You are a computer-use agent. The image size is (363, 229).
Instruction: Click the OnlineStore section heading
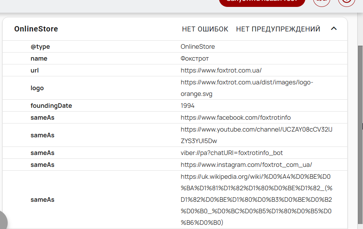click(36, 29)
